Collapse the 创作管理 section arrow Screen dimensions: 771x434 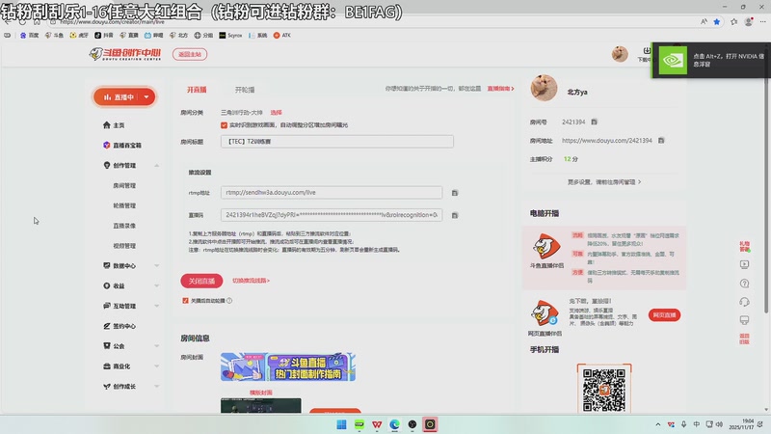tap(157, 165)
